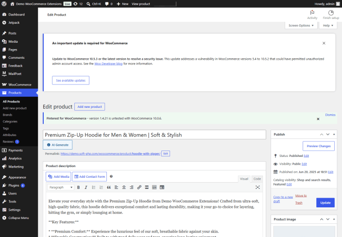Screen dimensions: 342x237
Task: Click the AI Generate button
Action: point(58,145)
